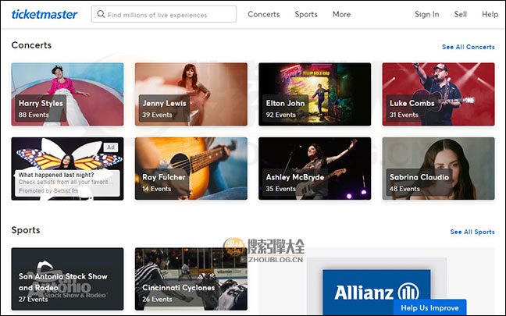Image resolution: width=506 pixels, height=316 pixels.
Task: Click '39 Events' under Jenny Lewis
Action: click(x=157, y=115)
